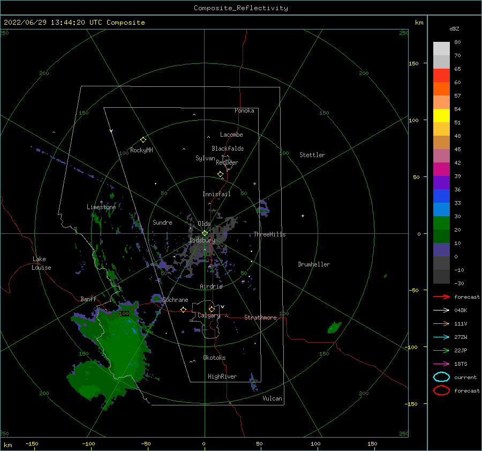Screen dimensions: 482x451
Task: Select radar-center yellow diamond between Olds and Didsbury
Action: coord(205,233)
